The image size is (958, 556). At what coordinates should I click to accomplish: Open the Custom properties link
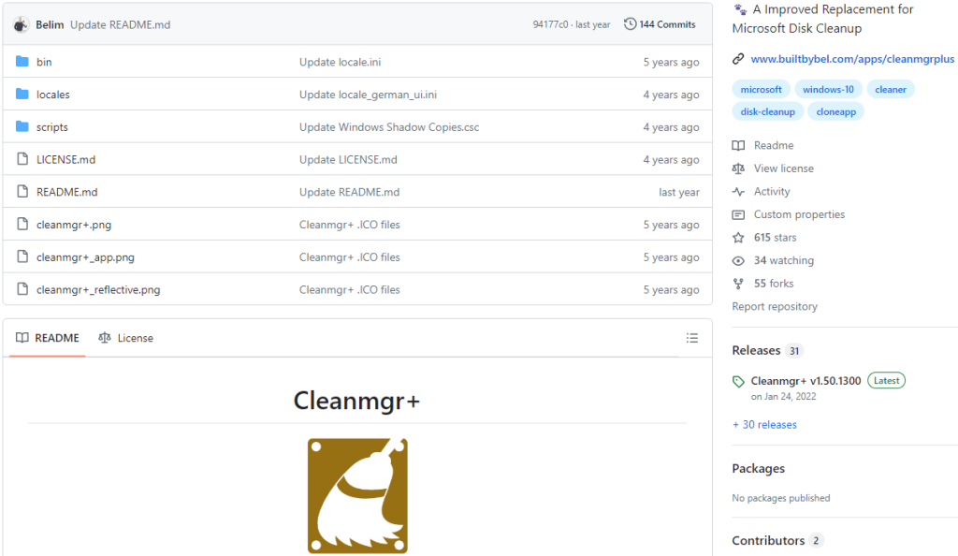coord(799,214)
